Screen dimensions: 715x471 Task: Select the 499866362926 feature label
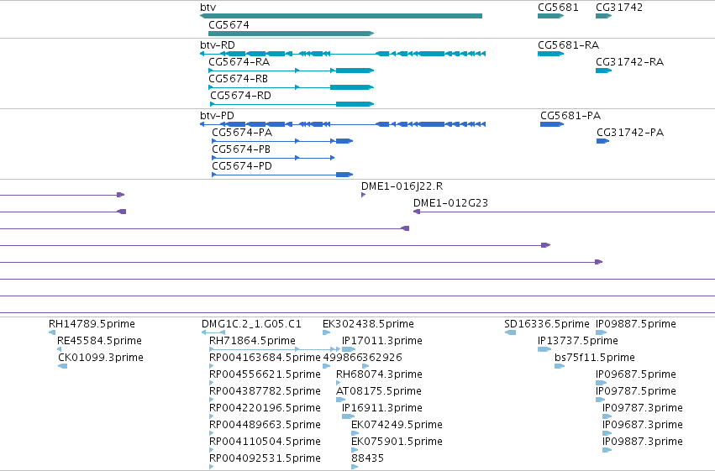[x=362, y=358]
